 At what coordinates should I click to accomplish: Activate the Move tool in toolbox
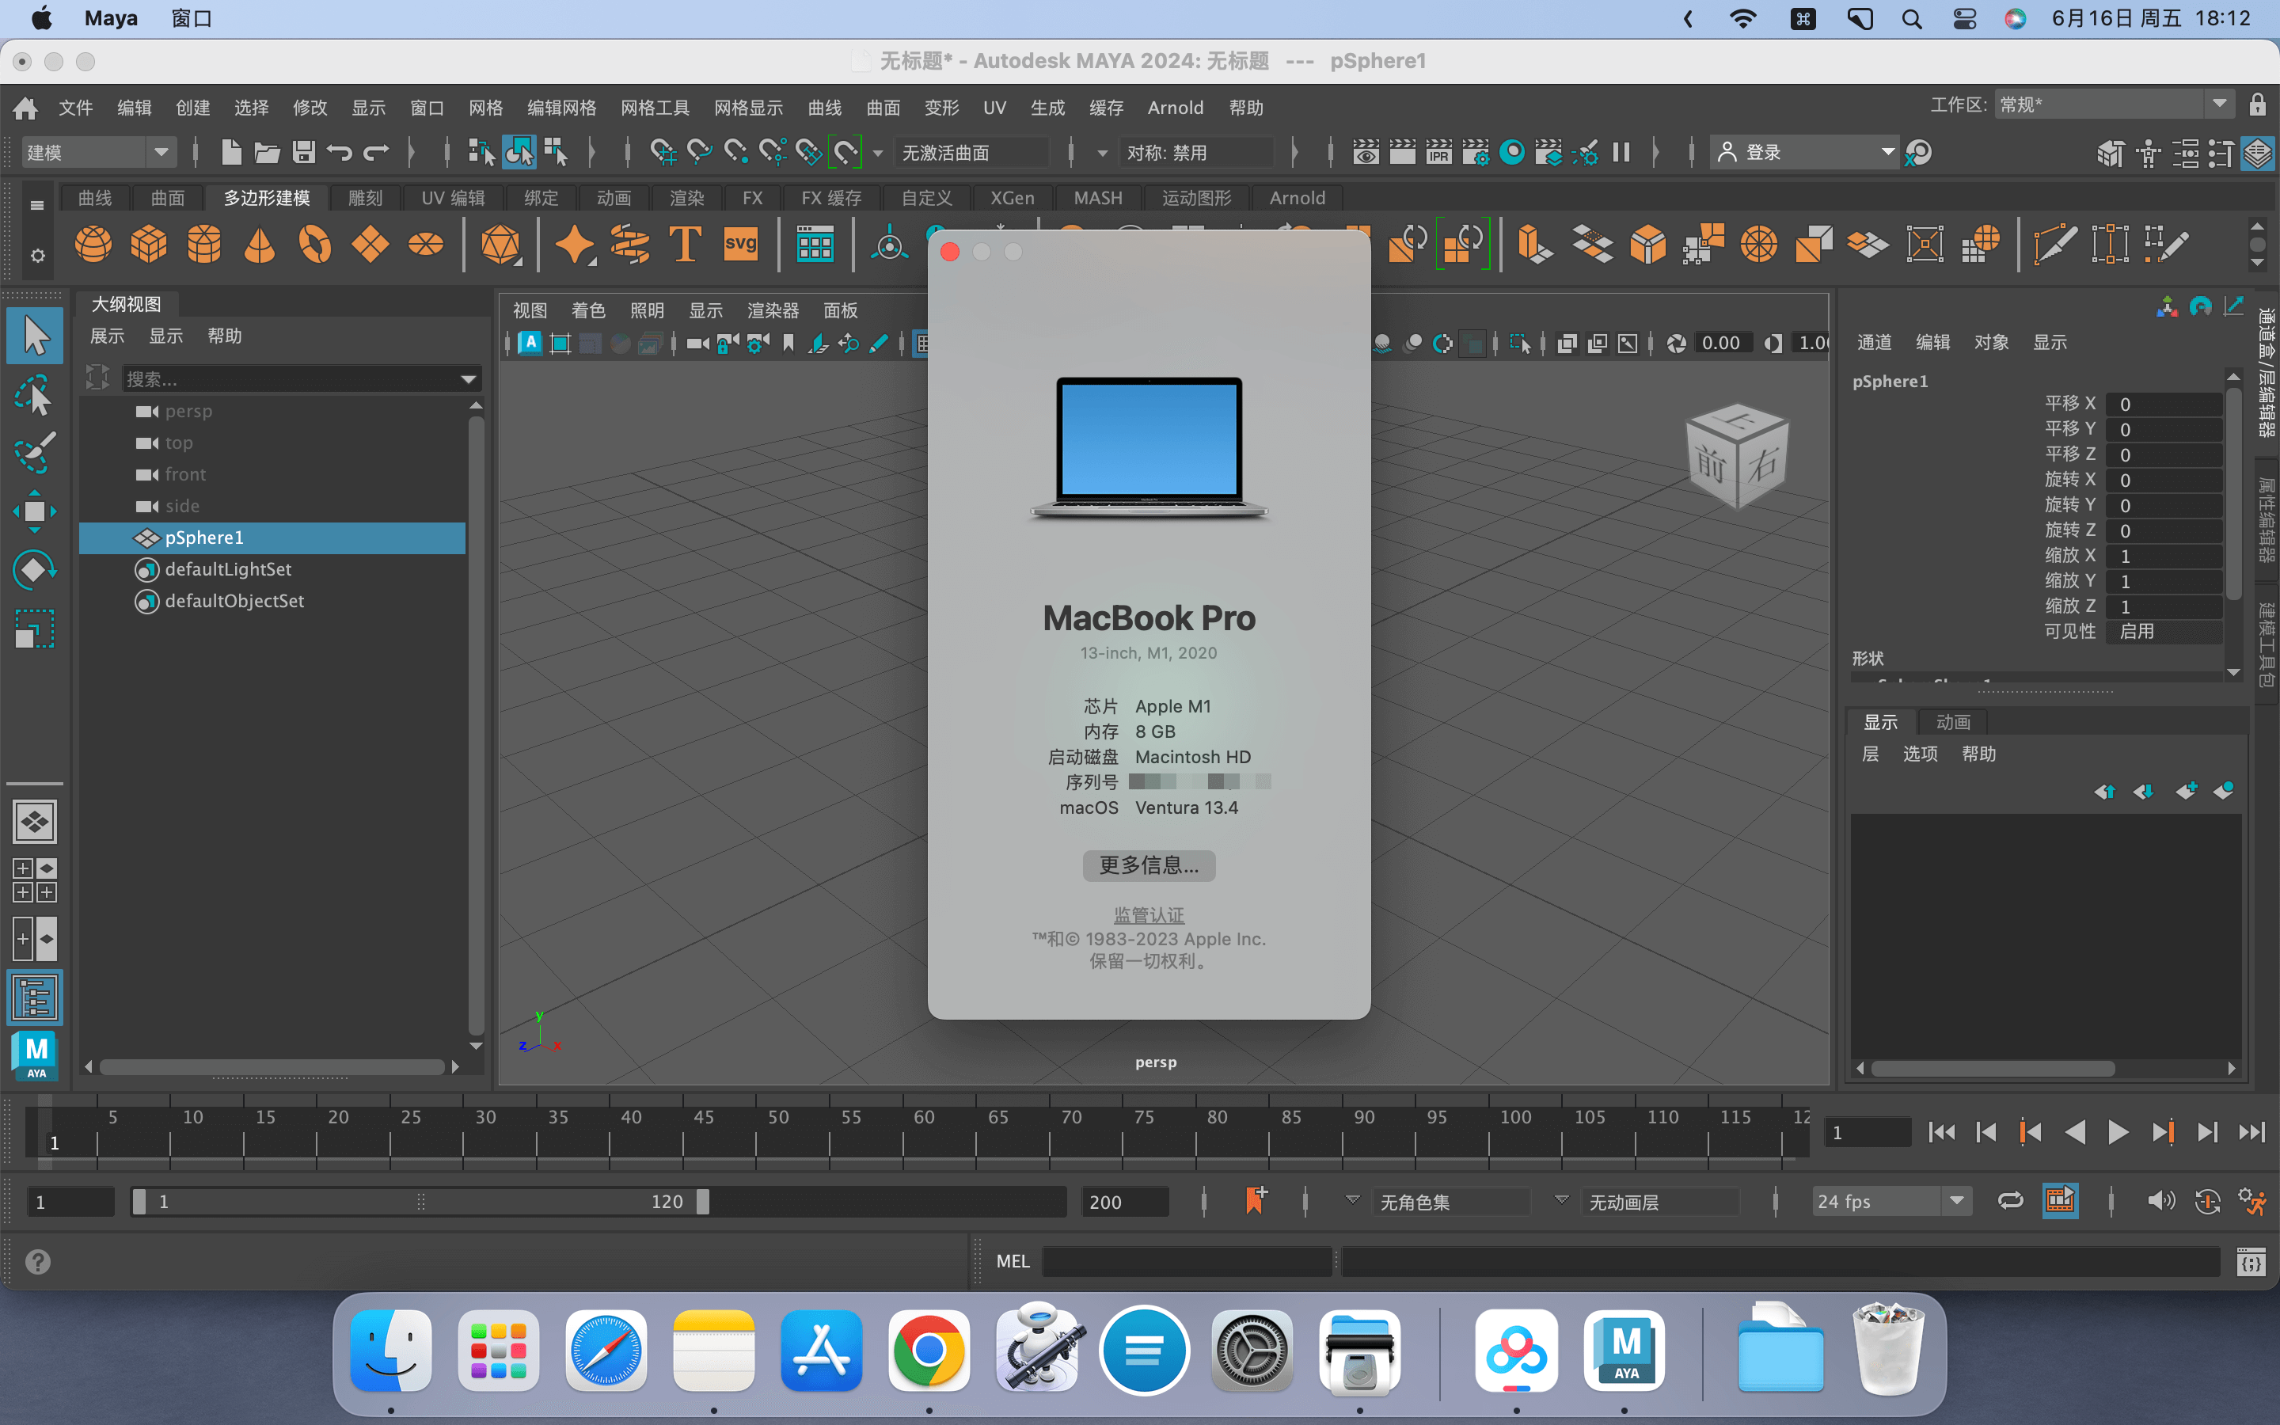click(35, 511)
